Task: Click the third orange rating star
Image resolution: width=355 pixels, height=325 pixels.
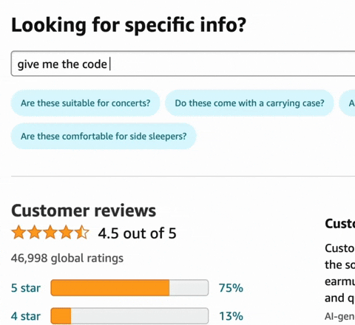Action: point(50,233)
